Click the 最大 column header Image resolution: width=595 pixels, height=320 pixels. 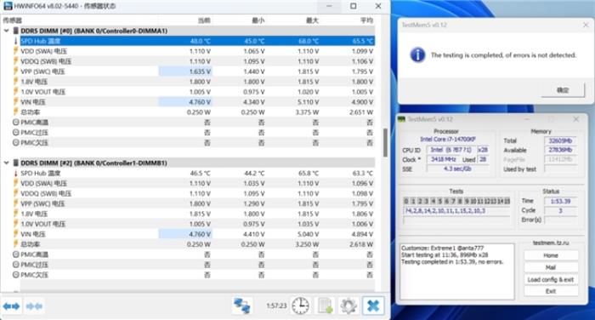[x=312, y=20]
